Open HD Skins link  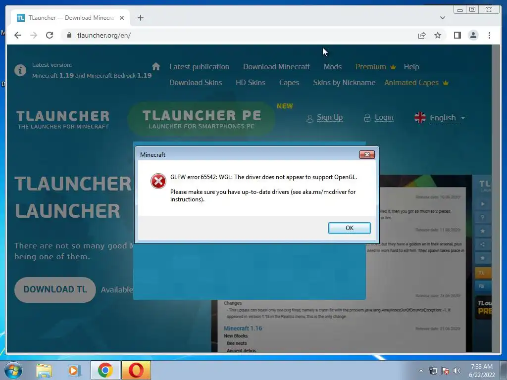(250, 83)
